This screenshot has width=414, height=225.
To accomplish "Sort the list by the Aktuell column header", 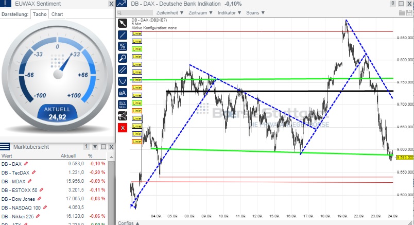I will (x=68, y=156).
